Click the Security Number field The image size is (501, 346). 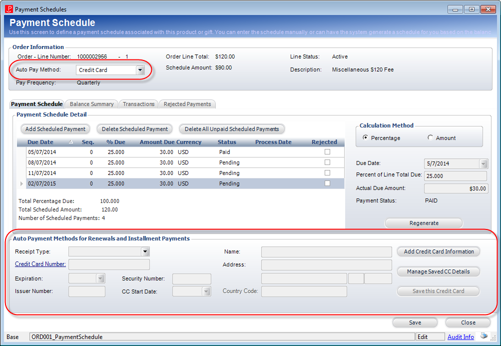(x=192, y=279)
